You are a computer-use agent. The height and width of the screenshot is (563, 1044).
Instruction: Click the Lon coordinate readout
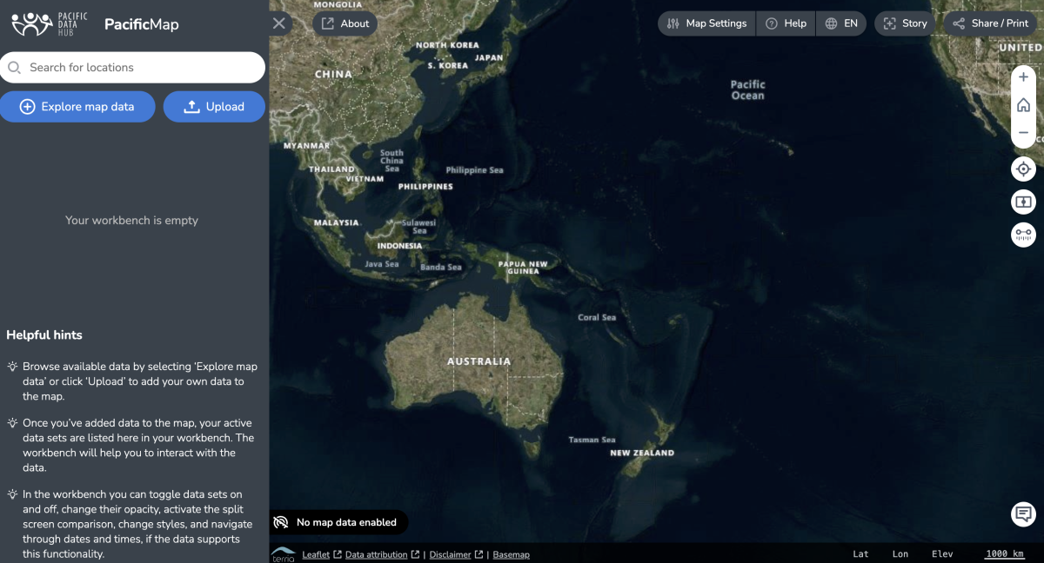[x=900, y=554]
